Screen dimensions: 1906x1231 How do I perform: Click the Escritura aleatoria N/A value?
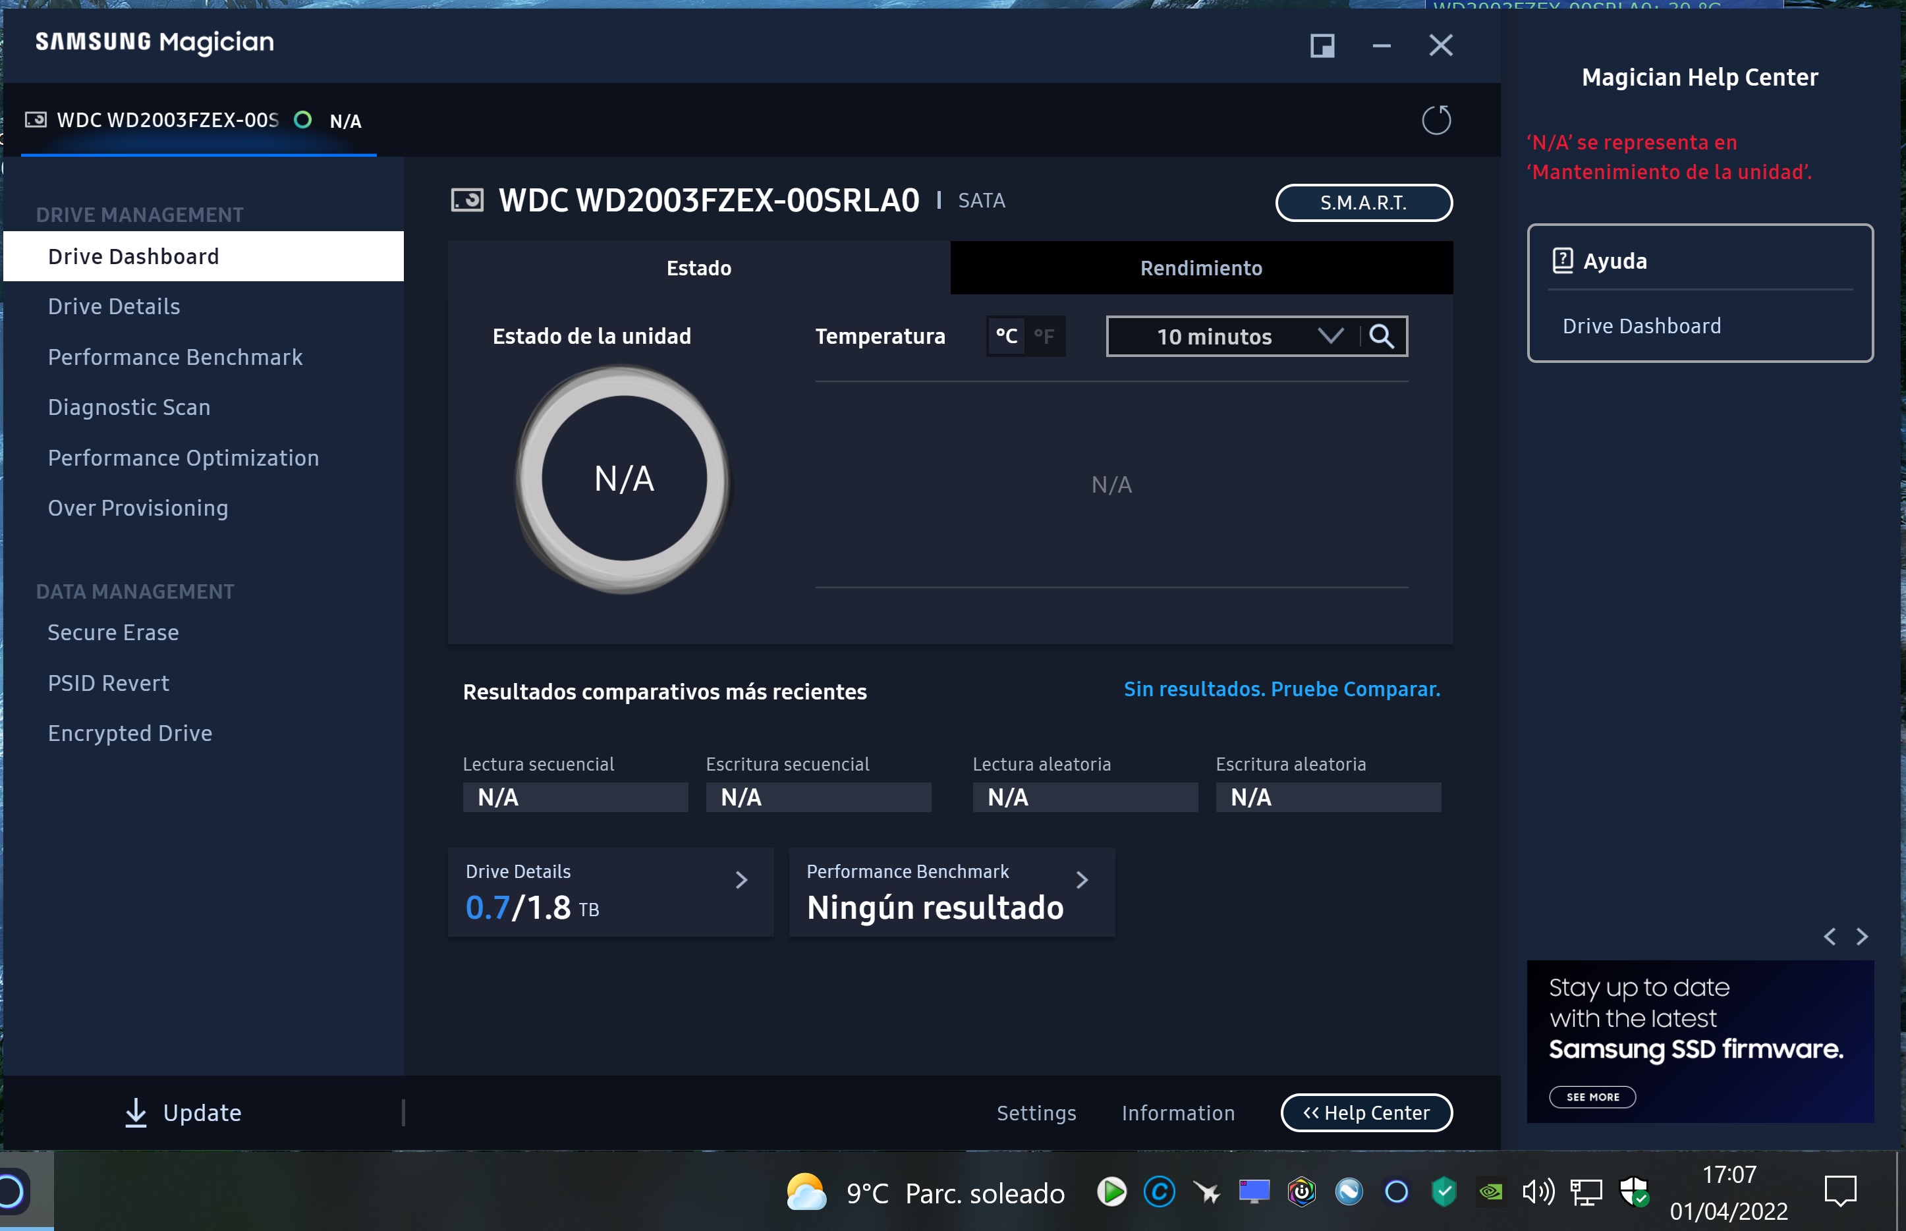coord(1328,797)
